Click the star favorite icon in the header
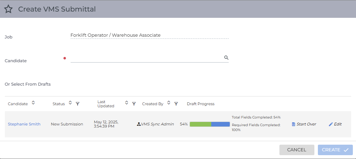 click(8, 9)
